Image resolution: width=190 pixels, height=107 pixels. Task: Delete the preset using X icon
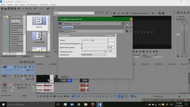point(130,31)
